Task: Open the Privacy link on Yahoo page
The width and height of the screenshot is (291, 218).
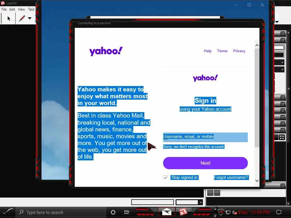Action: [239, 51]
